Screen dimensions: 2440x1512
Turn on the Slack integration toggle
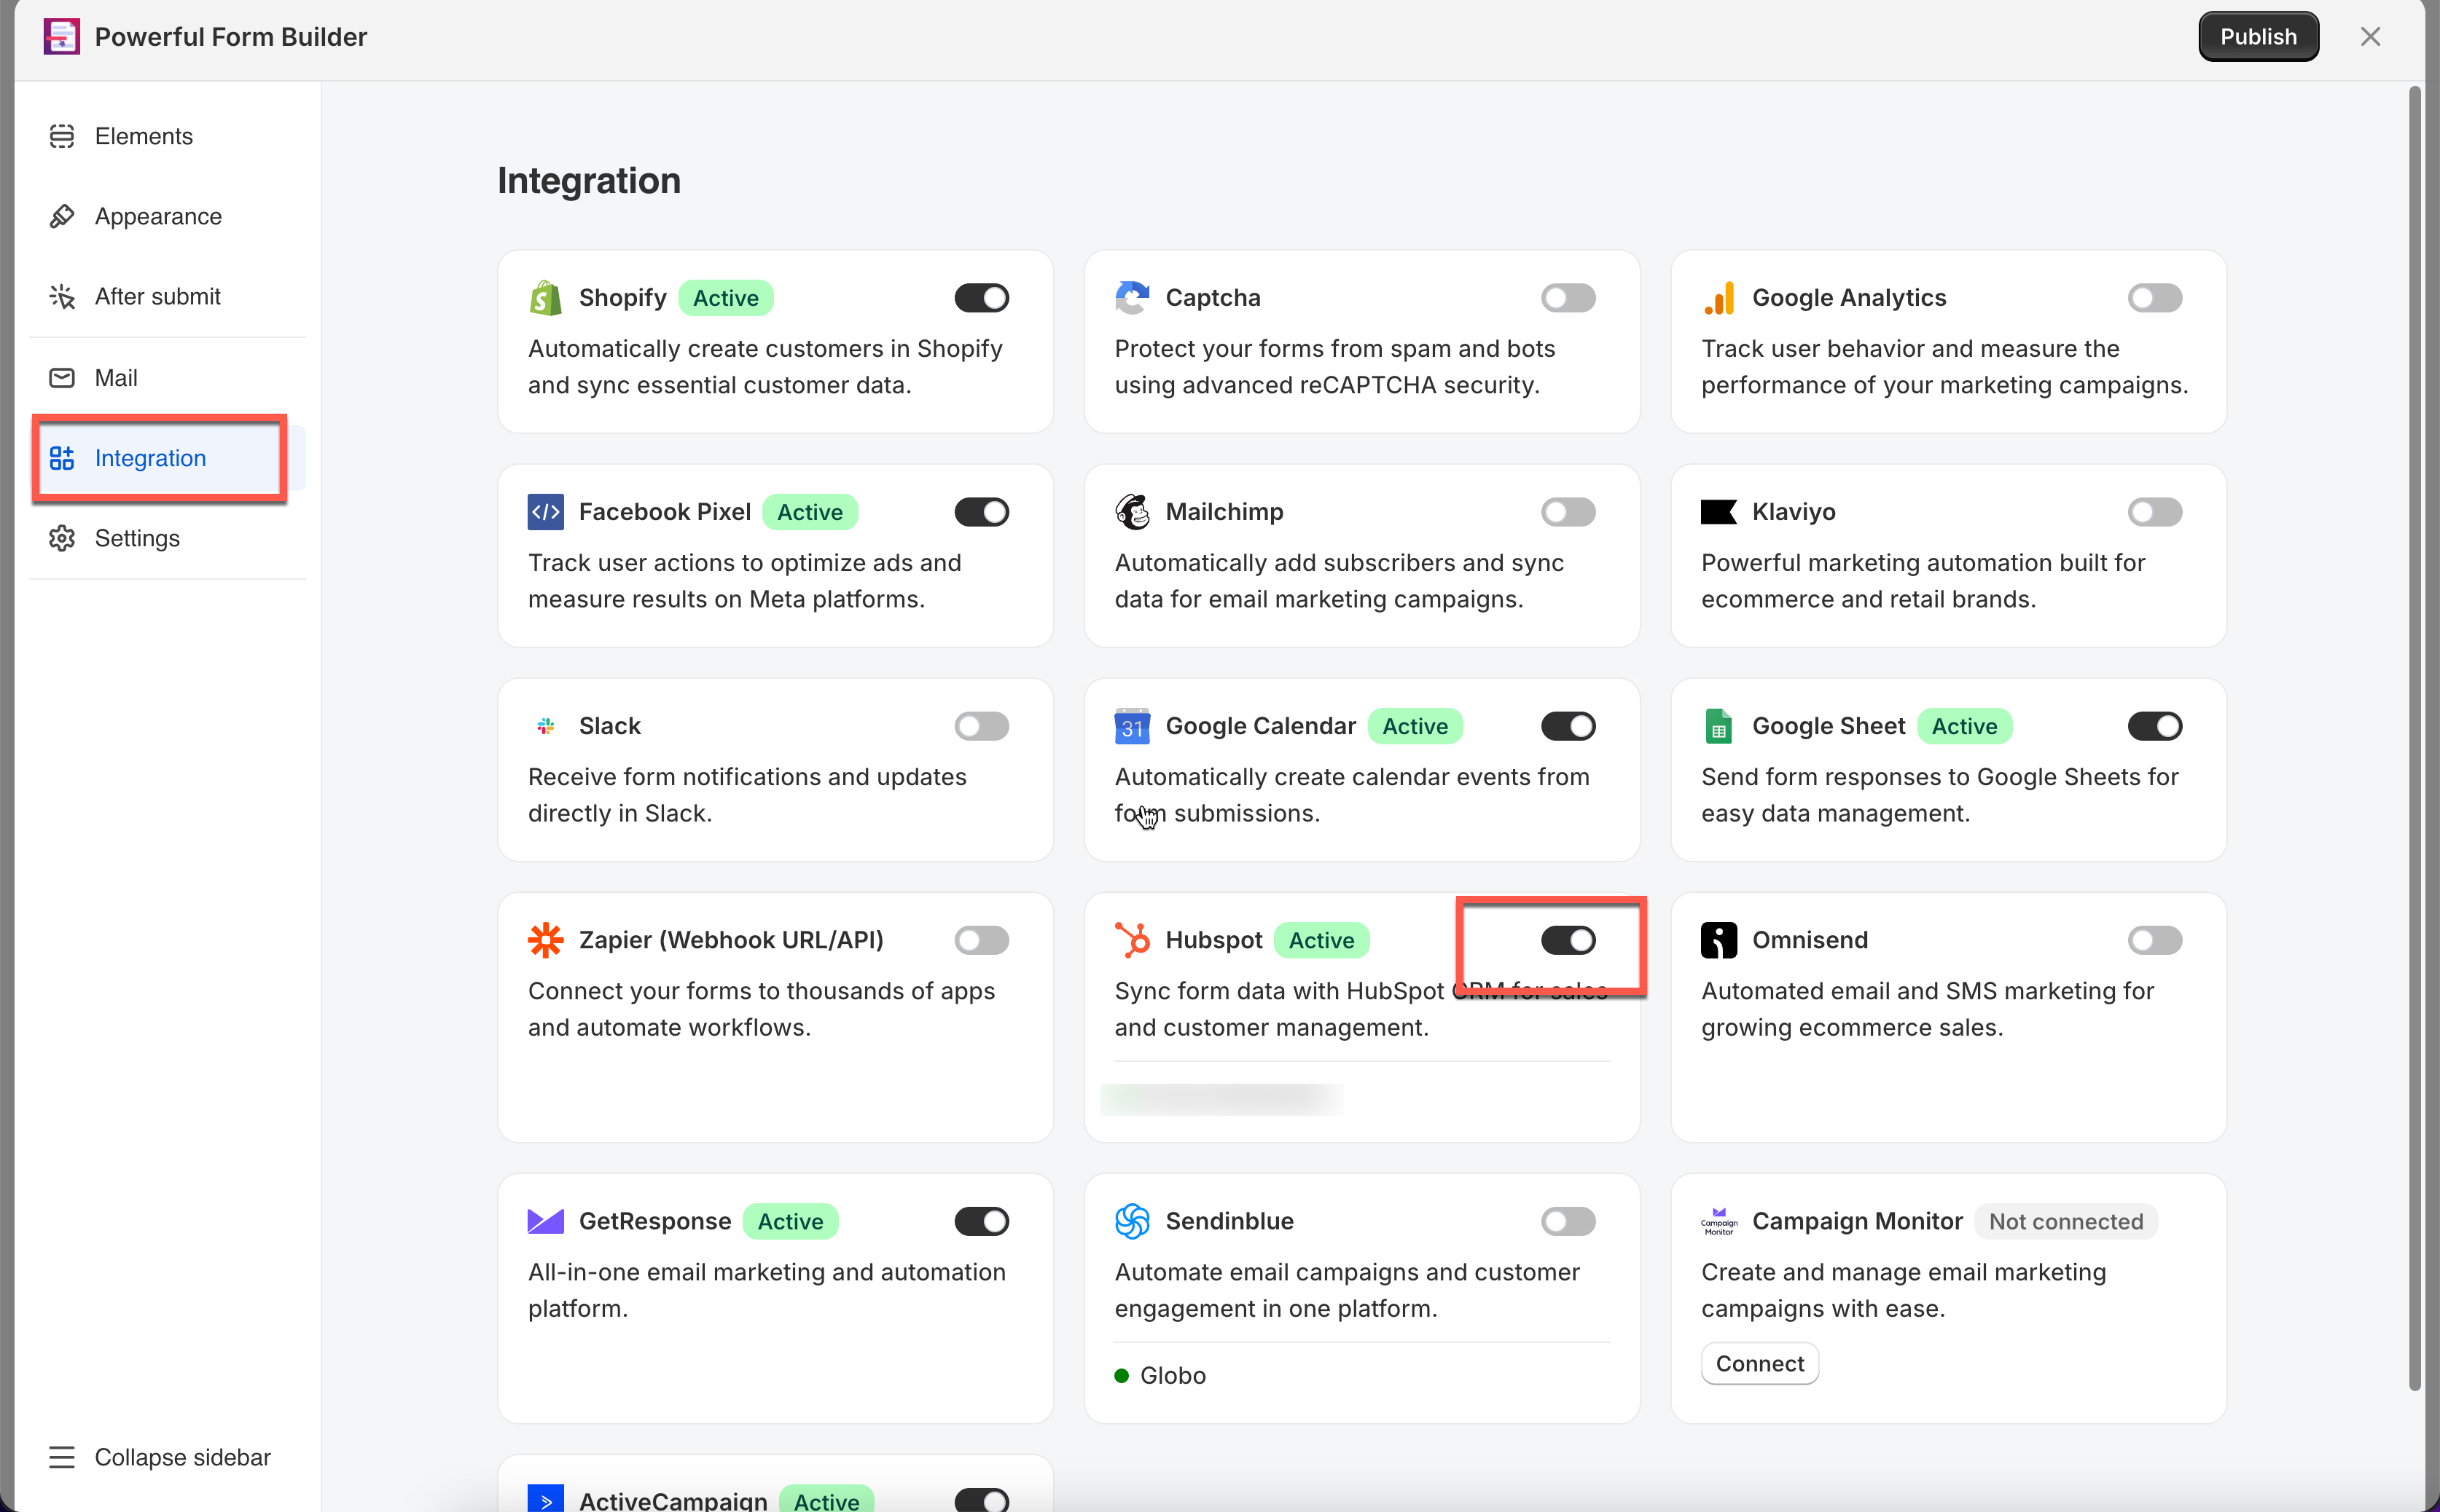[x=980, y=726]
